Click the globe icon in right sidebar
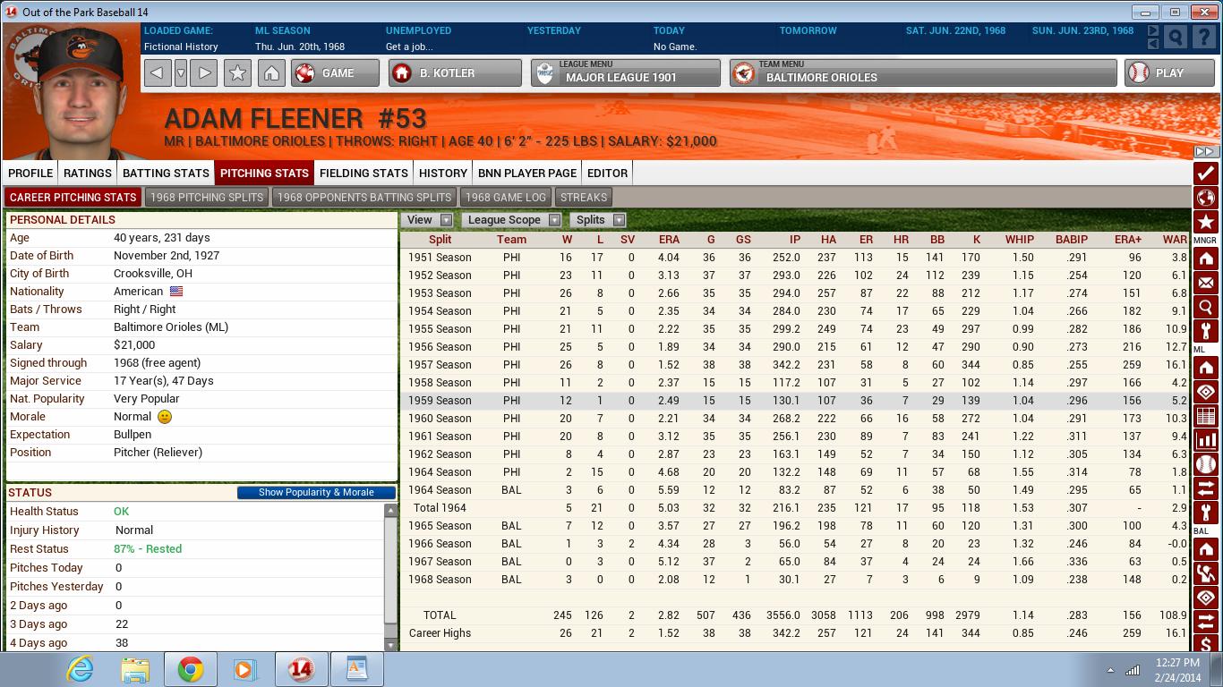Screen dimensions: 1223x687 pos(1206,198)
